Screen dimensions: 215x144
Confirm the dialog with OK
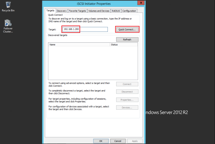[101, 141]
